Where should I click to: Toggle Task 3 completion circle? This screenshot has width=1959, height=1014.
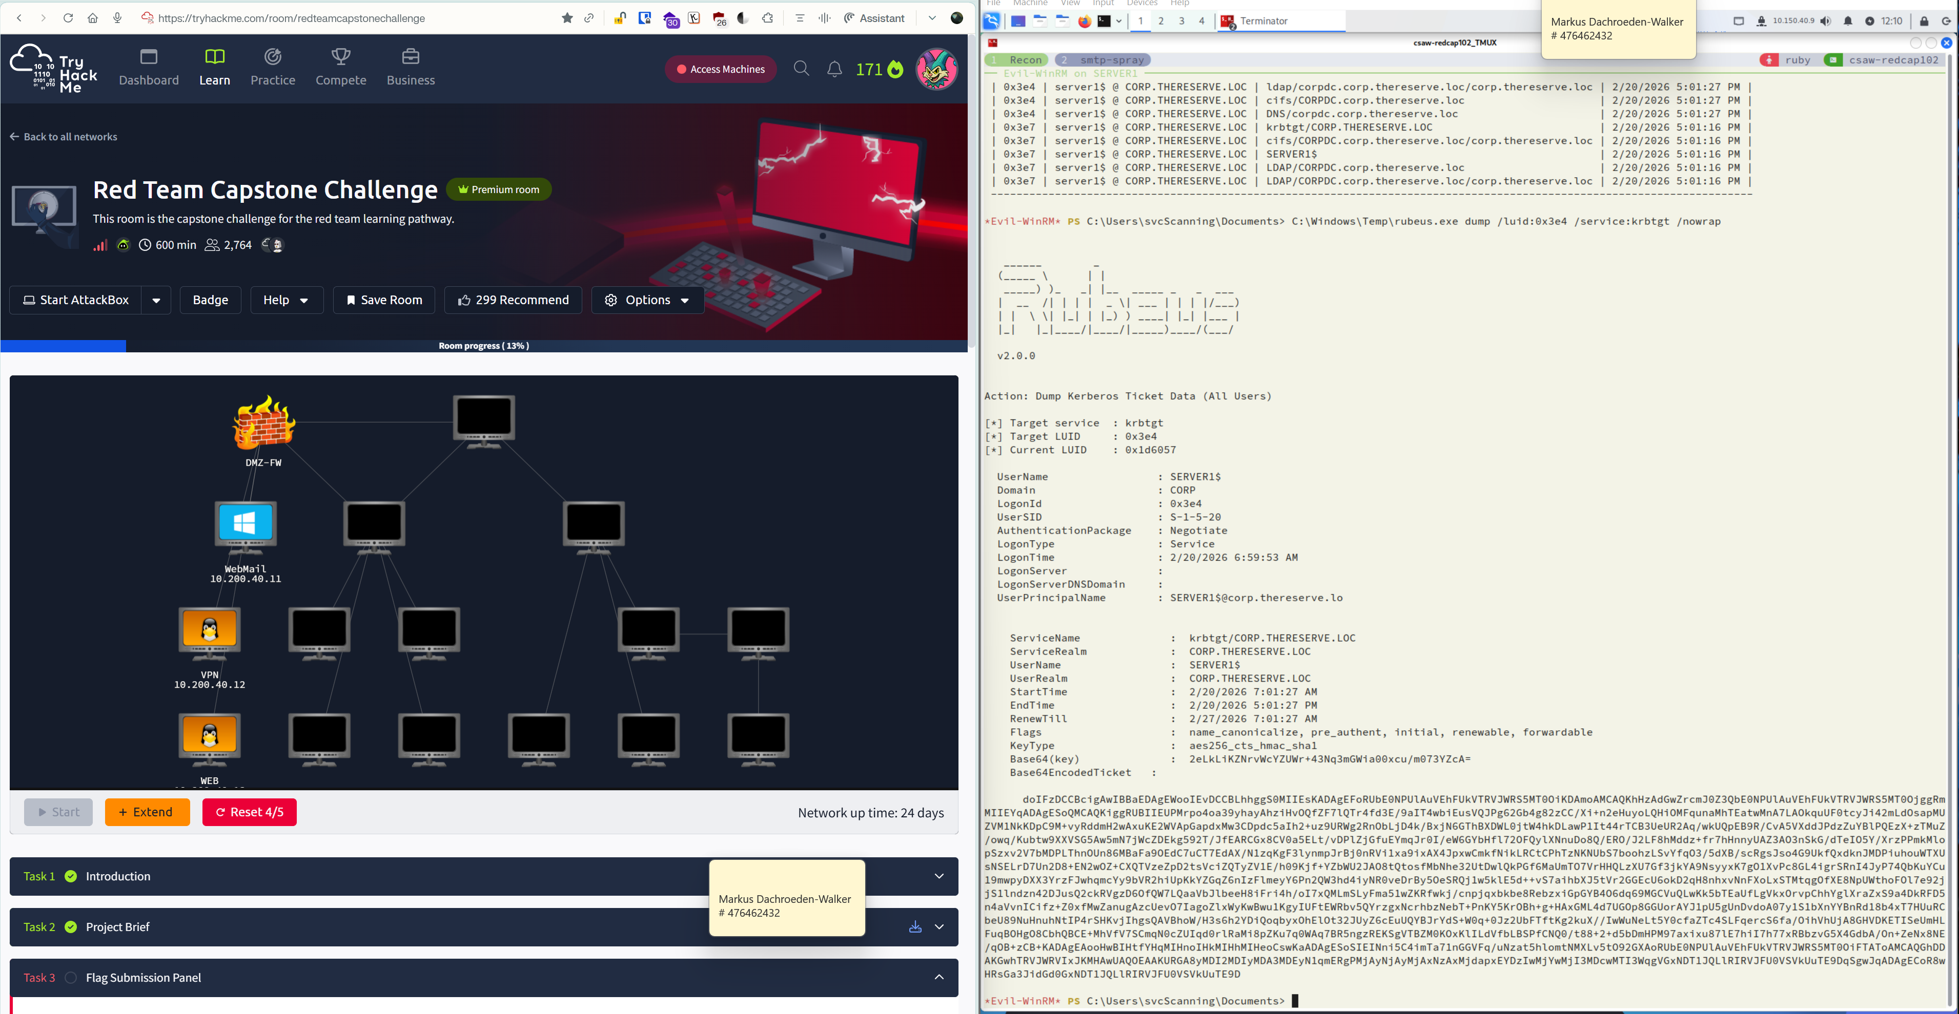(x=71, y=978)
